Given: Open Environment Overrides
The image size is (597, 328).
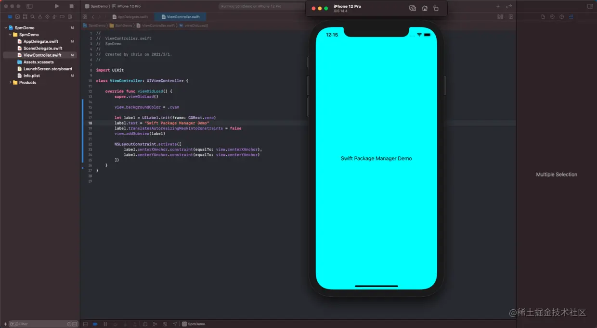Looking at the screenshot, I should (x=165, y=324).
